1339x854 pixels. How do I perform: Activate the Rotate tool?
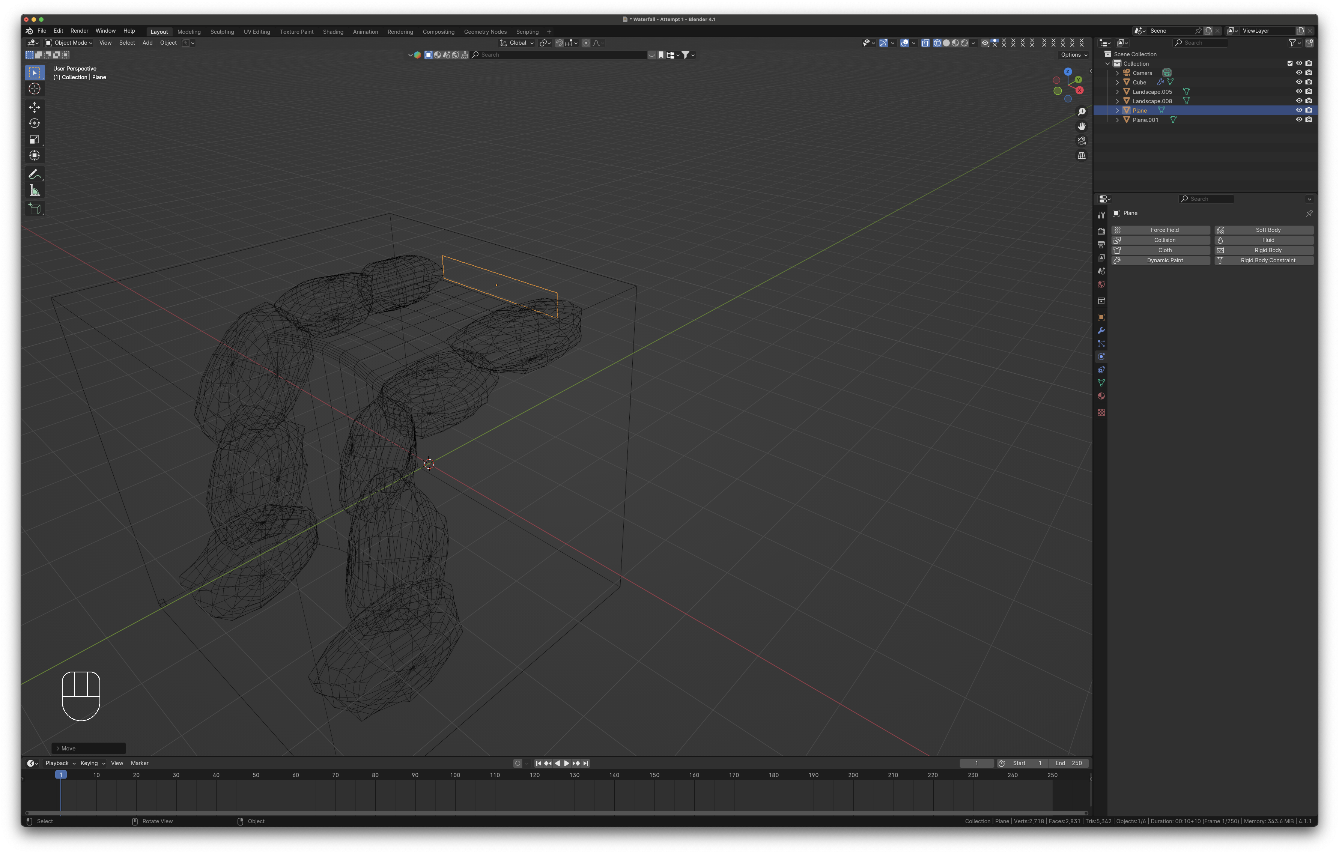click(x=35, y=123)
